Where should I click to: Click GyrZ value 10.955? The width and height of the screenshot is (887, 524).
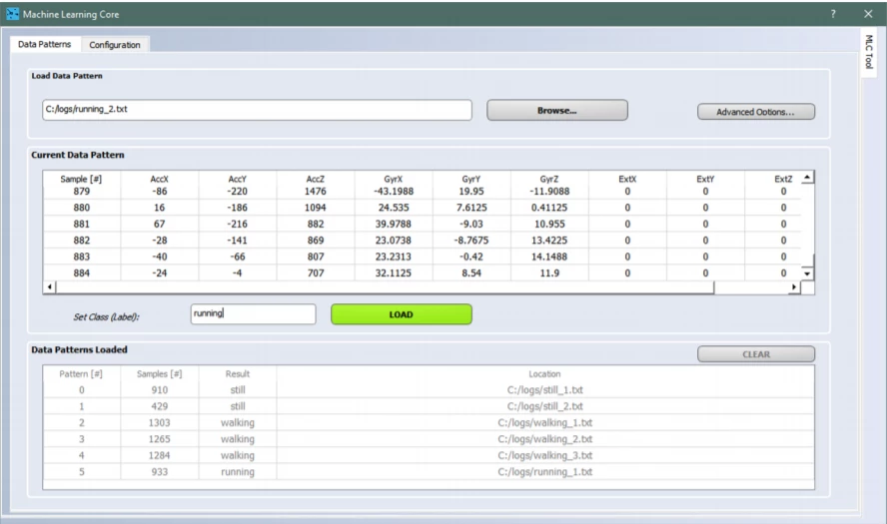click(549, 224)
